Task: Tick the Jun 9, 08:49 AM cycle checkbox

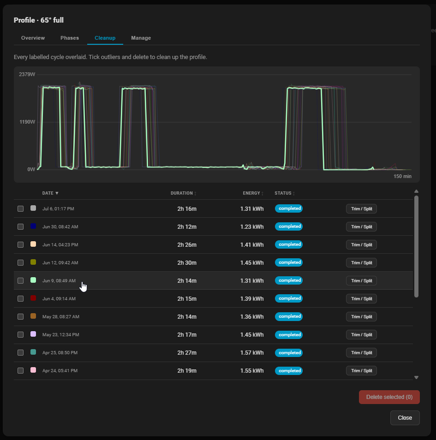Action: pos(20,280)
